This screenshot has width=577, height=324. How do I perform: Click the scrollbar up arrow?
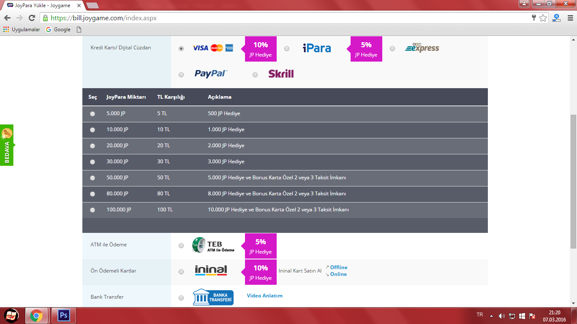tap(573, 39)
